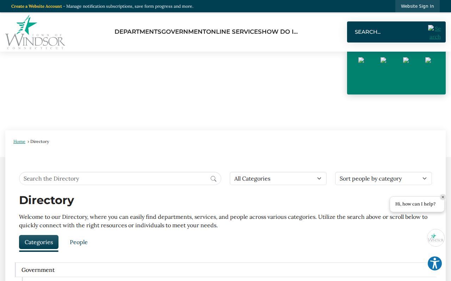Open the Windsor chatbot avatar
Viewport: 451px width, 281px height.
click(x=436, y=238)
